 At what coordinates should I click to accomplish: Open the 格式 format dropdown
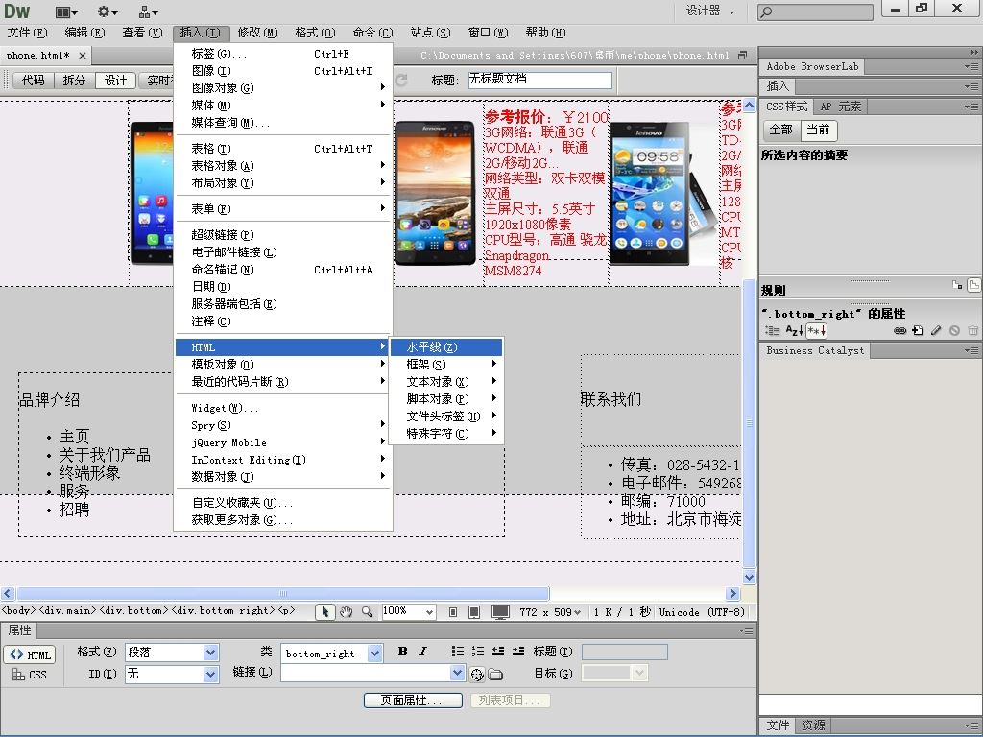(x=210, y=653)
